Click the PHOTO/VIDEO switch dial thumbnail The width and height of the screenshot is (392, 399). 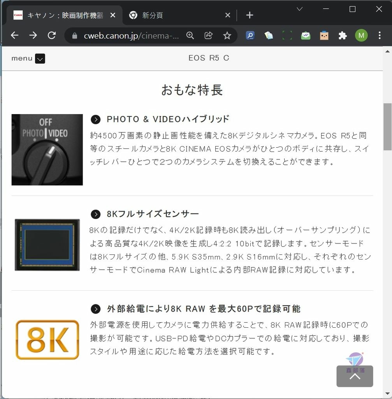(47, 150)
